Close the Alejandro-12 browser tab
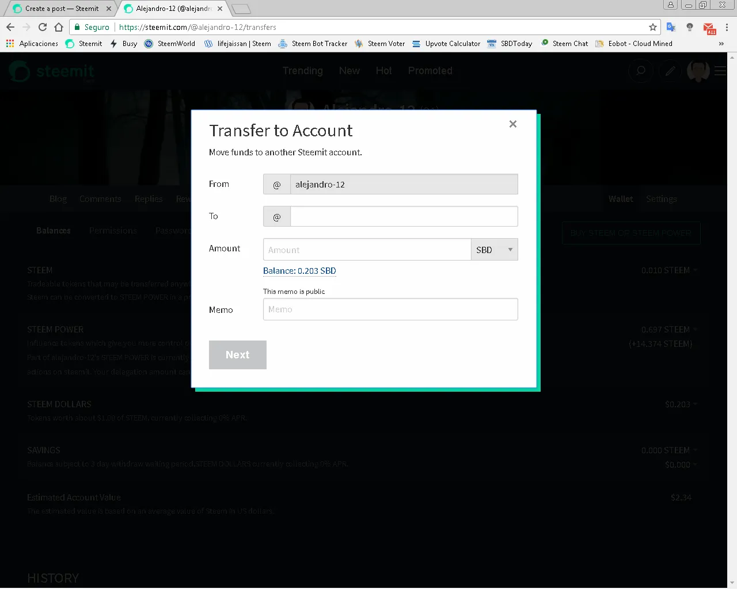Viewport: 737px width, 589px height. [220, 9]
